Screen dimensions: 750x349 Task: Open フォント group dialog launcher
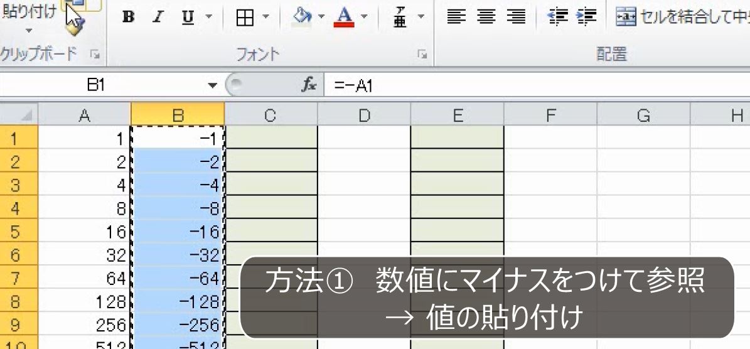tap(422, 55)
